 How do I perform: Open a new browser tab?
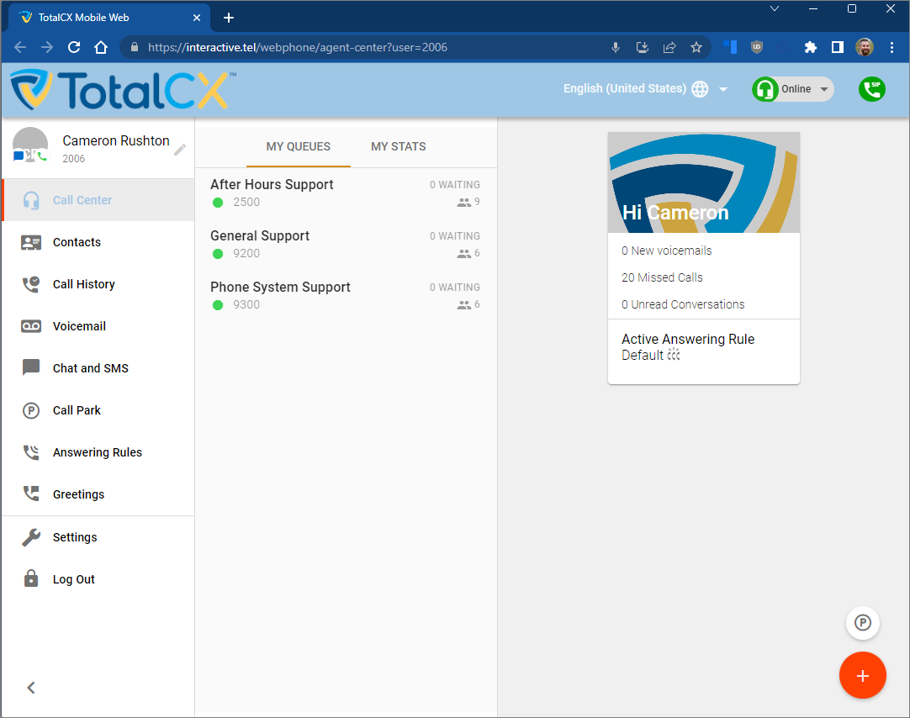(x=229, y=18)
